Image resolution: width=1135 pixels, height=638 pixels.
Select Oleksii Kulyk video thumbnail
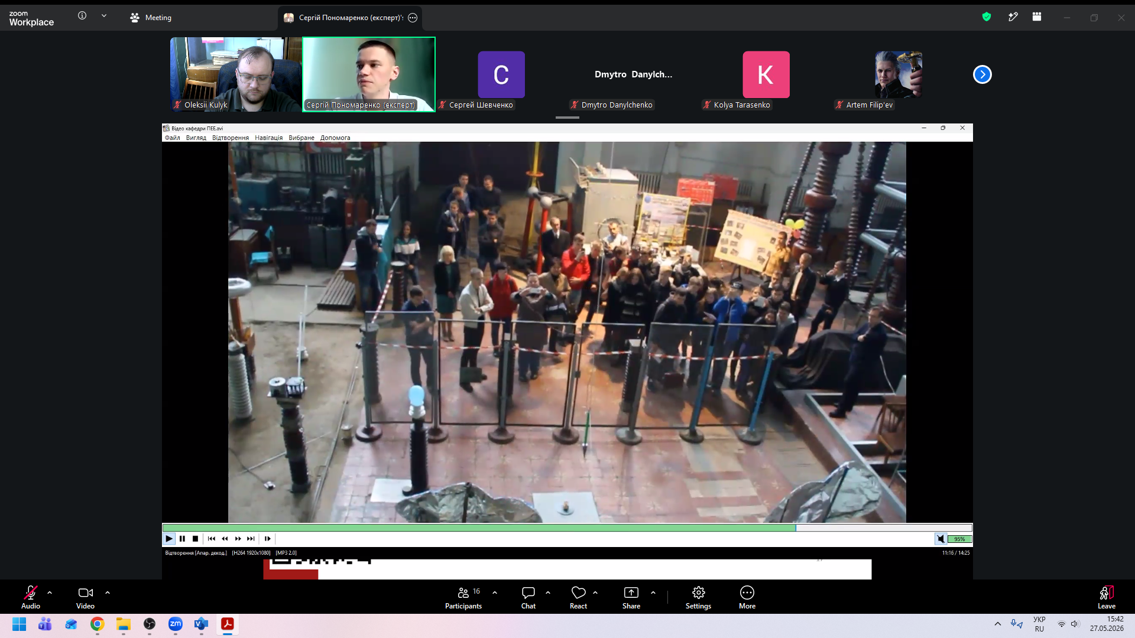[236, 74]
